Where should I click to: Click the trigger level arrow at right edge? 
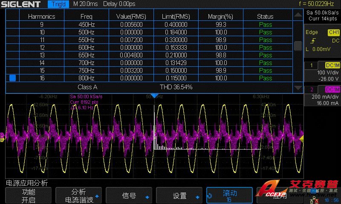coord(301,139)
